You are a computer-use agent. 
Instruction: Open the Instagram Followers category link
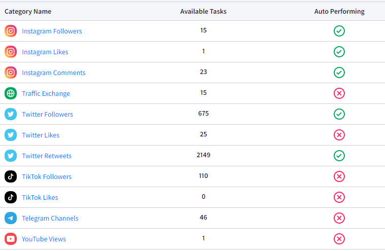pyautogui.click(x=52, y=31)
